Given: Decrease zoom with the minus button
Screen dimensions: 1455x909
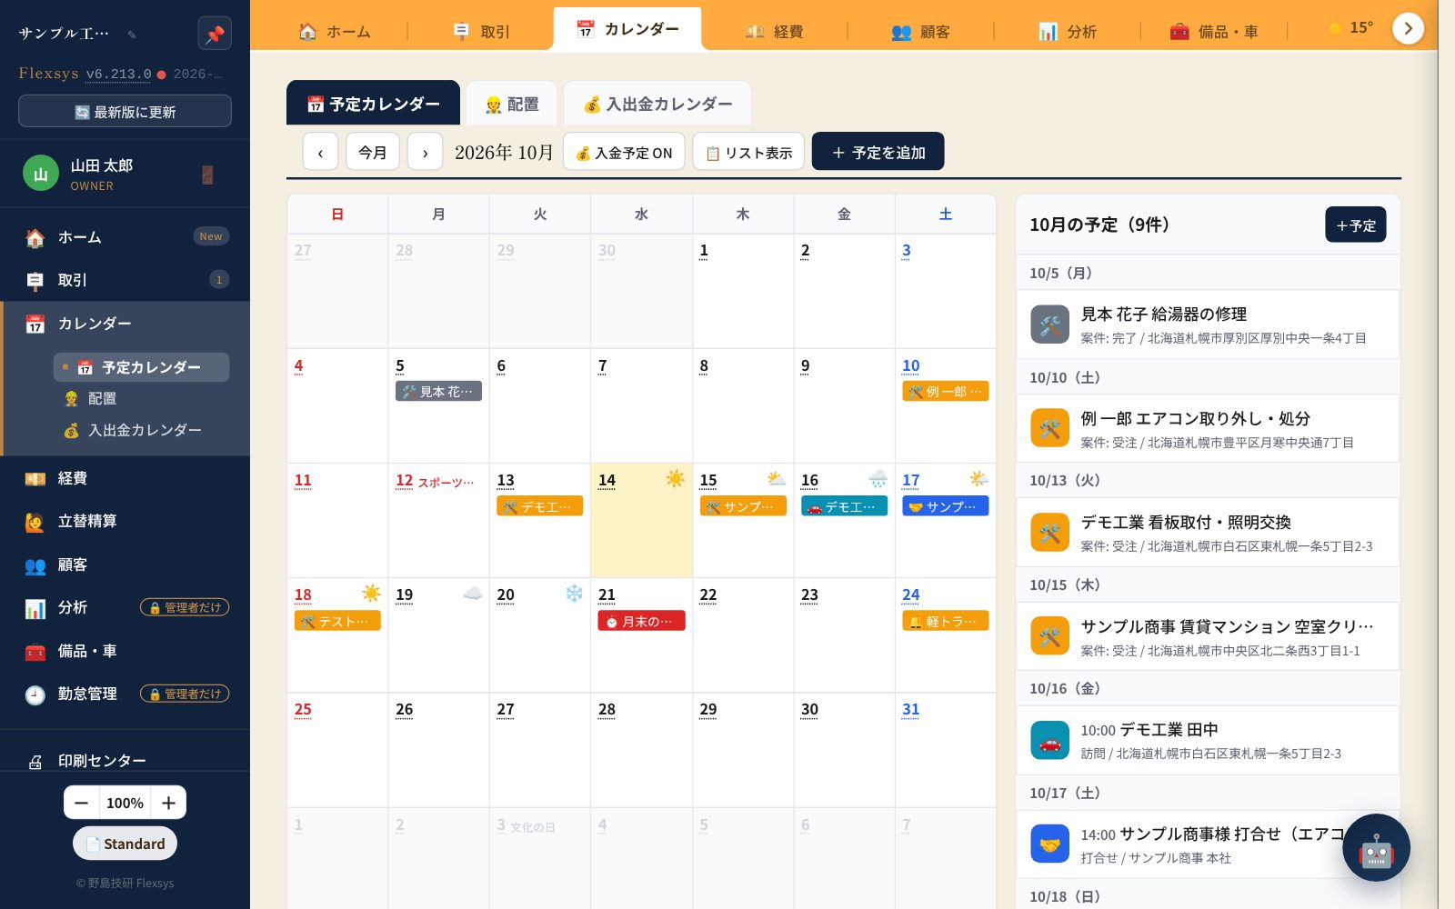Looking at the screenshot, I should (81, 803).
